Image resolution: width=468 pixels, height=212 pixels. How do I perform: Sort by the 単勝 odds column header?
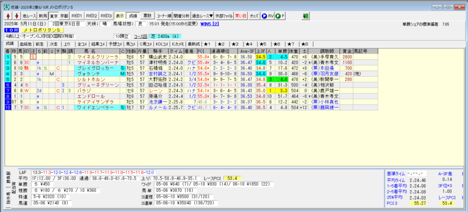point(282,51)
